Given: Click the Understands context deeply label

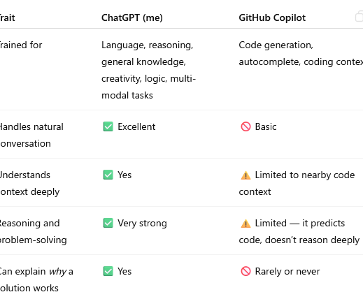Looking at the screenshot, I should 29,183.
